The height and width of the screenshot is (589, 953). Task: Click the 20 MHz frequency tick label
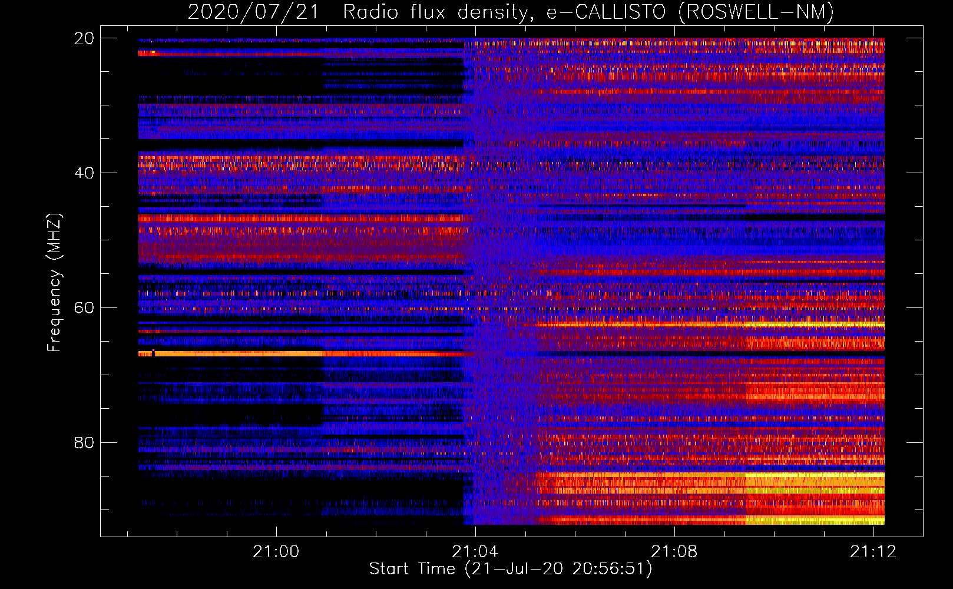coord(84,38)
